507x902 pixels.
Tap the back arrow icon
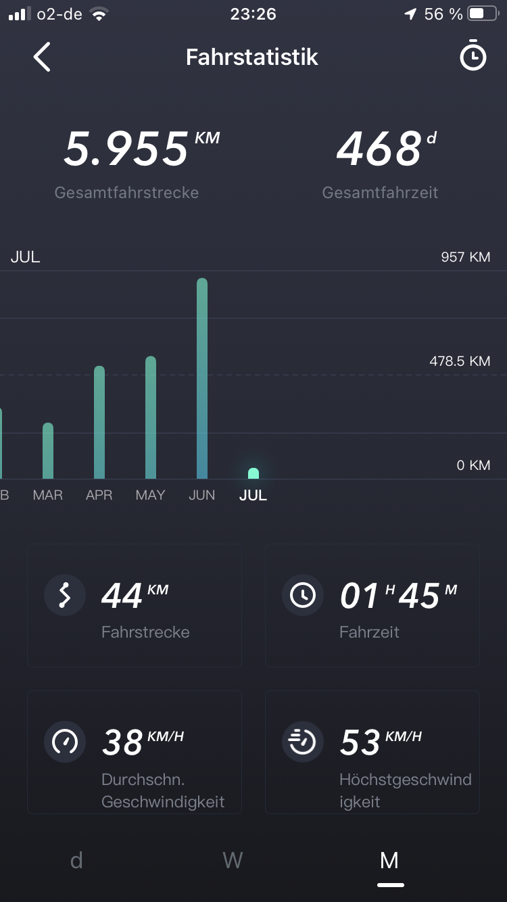pos(42,57)
